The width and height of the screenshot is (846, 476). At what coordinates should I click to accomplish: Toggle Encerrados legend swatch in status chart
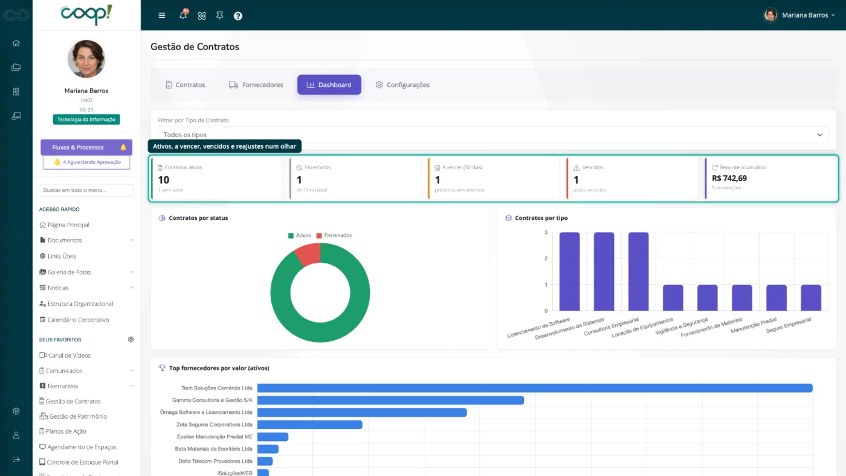coord(319,236)
